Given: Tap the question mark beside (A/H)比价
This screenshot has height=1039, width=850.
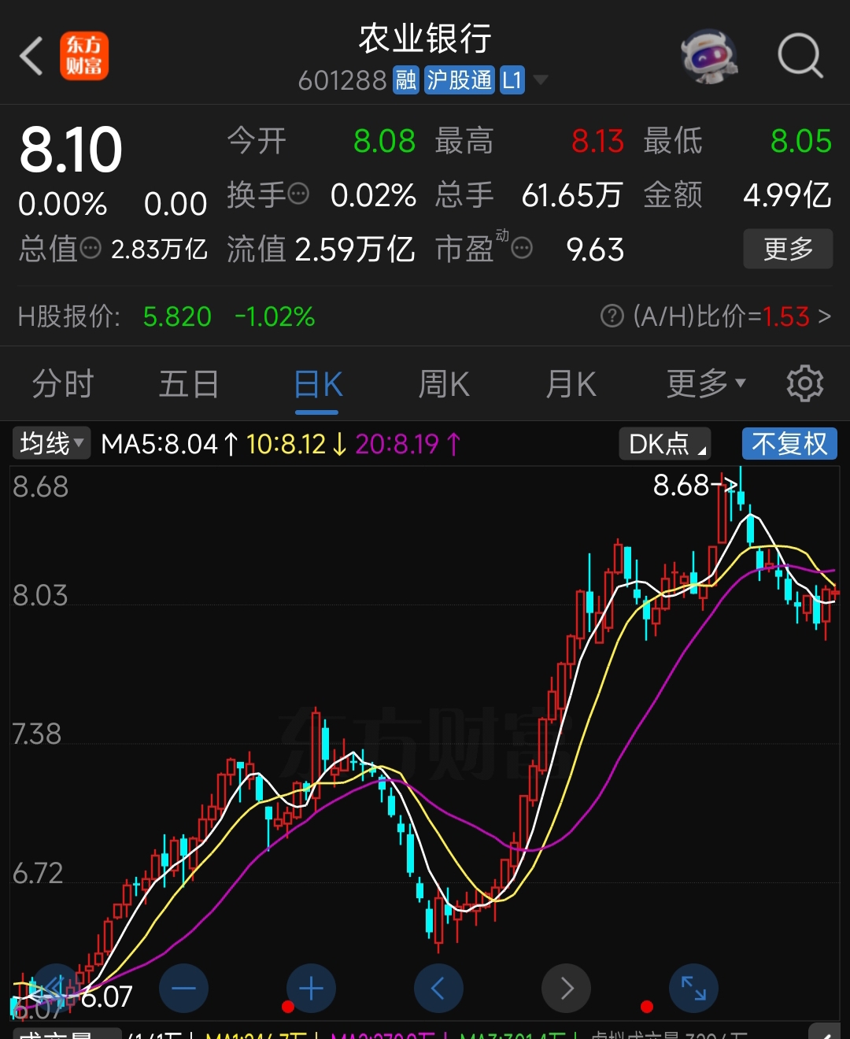Looking at the screenshot, I should (x=612, y=316).
